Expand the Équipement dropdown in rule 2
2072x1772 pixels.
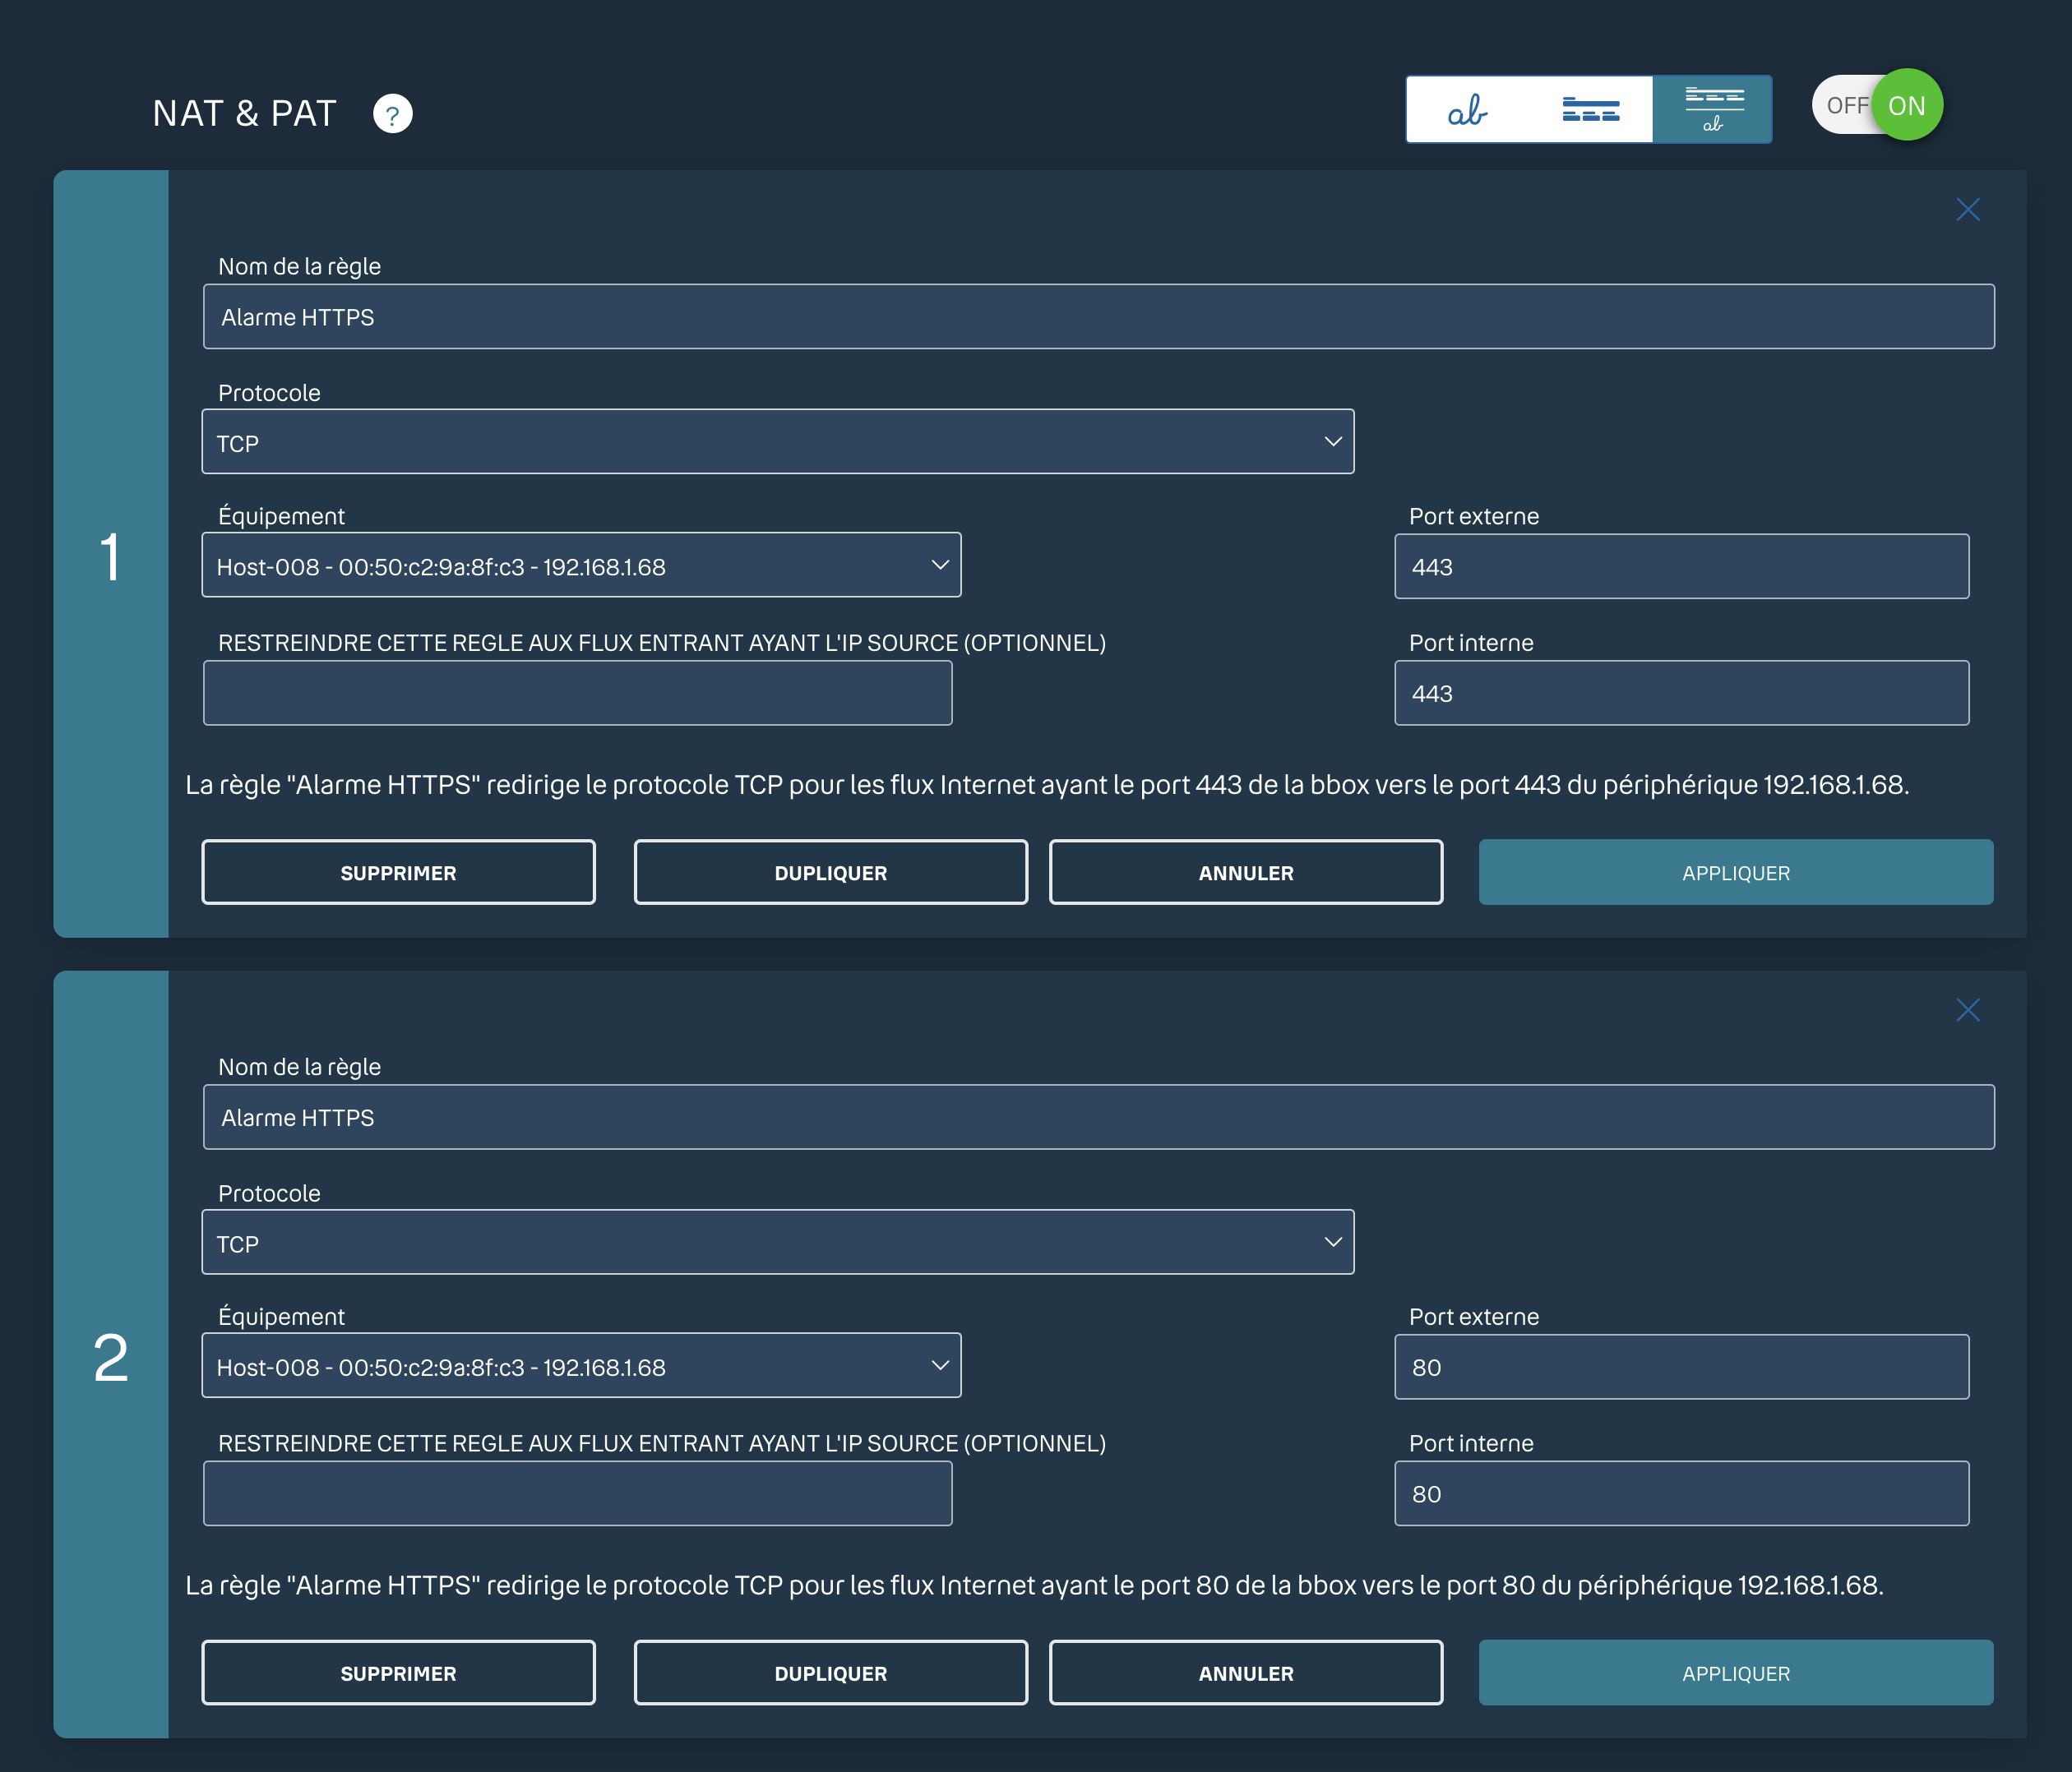[581, 1366]
